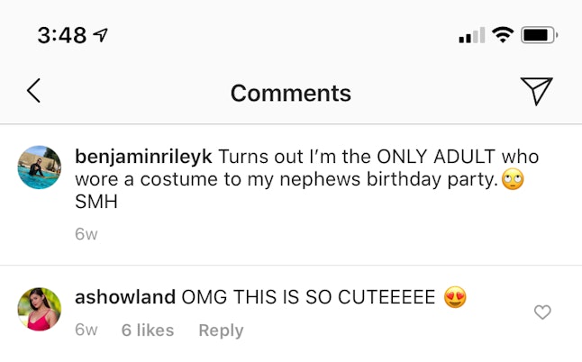Like ashowland's comment with the heart

(542, 312)
